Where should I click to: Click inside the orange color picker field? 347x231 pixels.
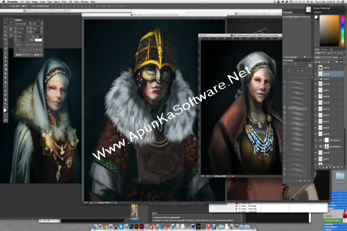329,31
